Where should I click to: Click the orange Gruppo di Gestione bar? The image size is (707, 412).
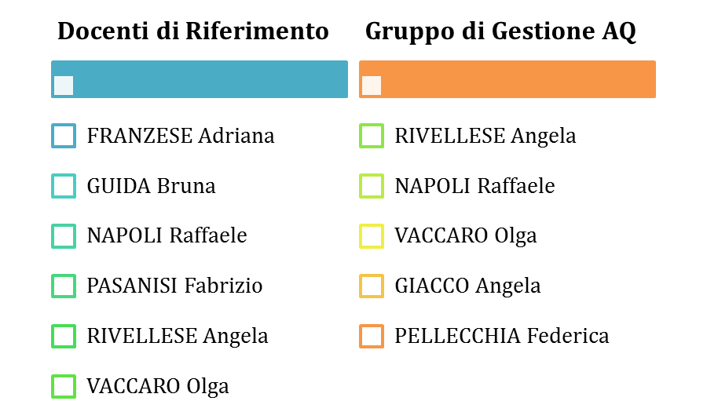coord(507,79)
